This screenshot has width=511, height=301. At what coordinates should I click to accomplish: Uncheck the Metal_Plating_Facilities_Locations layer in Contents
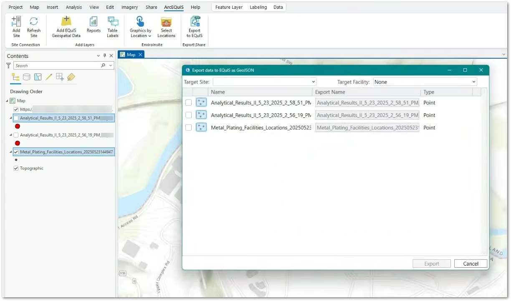(x=16, y=152)
